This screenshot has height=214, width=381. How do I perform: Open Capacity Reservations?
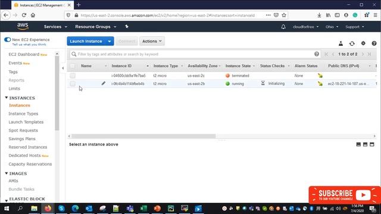[30, 164]
